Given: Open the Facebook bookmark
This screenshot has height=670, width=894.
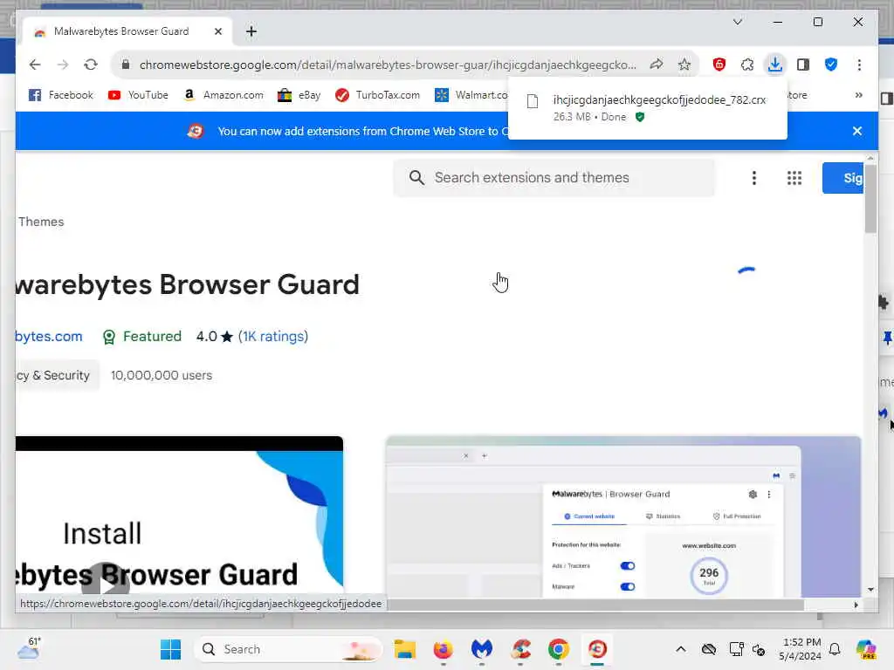Looking at the screenshot, I should (x=60, y=95).
